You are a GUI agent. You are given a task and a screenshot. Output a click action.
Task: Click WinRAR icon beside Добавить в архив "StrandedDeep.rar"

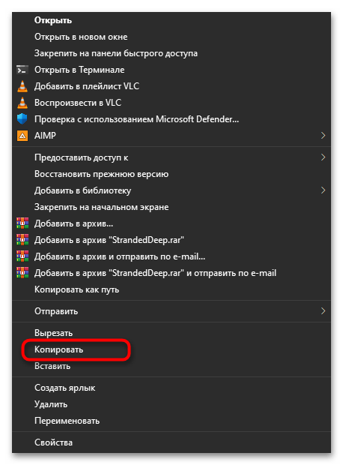(x=22, y=240)
